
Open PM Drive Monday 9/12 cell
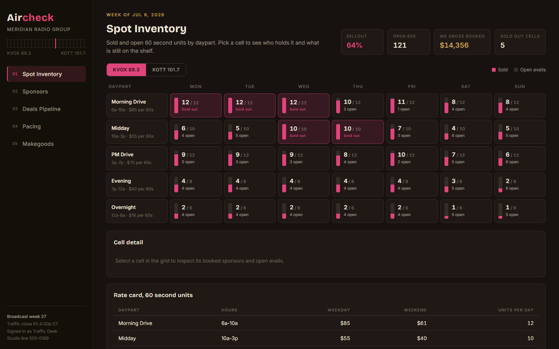pyautogui.click(x=196, y=158)
